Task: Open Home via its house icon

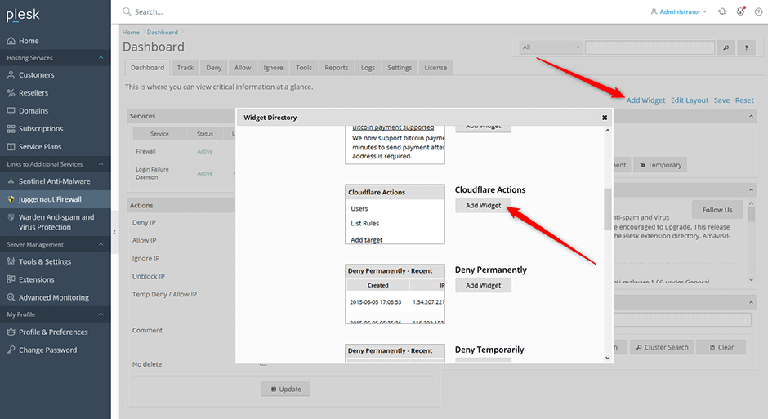Action: click(11, 41)
